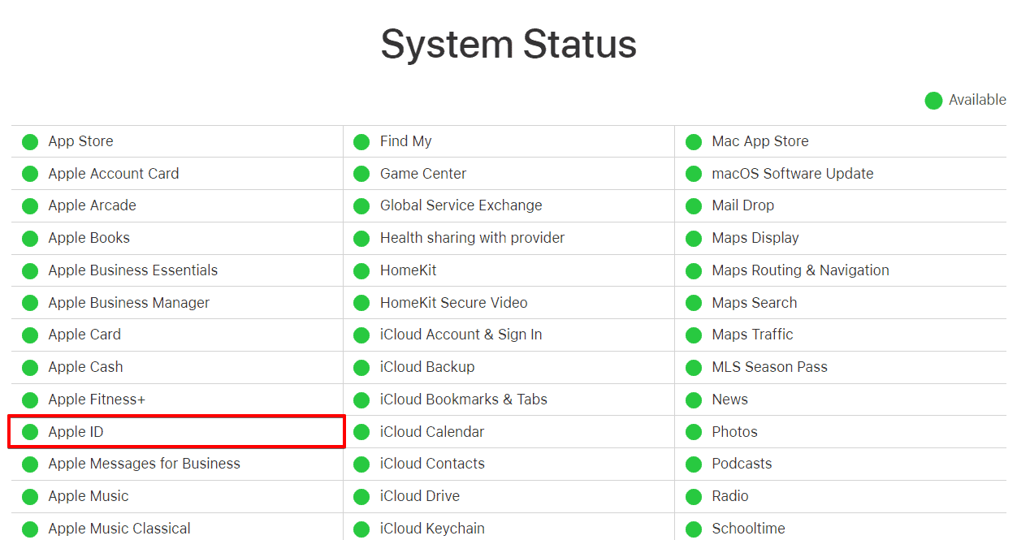
Task: Click the green dot beside Find My
Action: 361,141
